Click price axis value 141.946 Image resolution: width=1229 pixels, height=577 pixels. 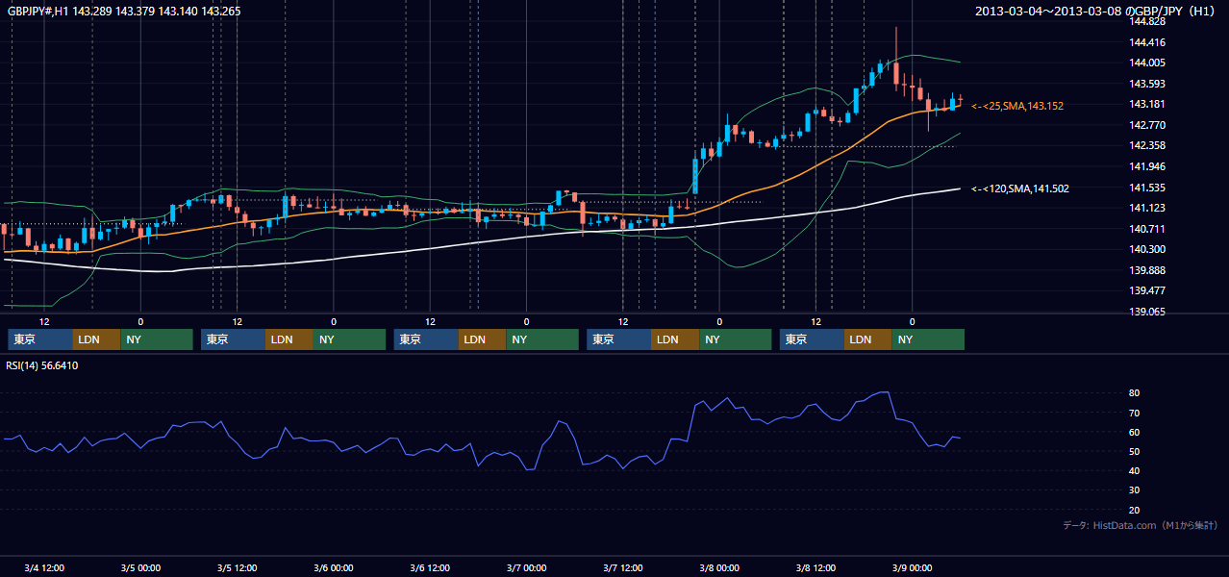1148,166
